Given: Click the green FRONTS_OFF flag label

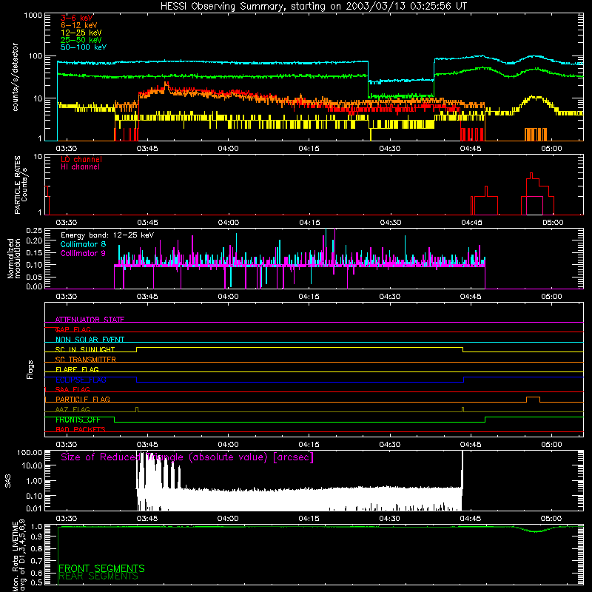Looking at the screenshot, I should tap(78, 420).
